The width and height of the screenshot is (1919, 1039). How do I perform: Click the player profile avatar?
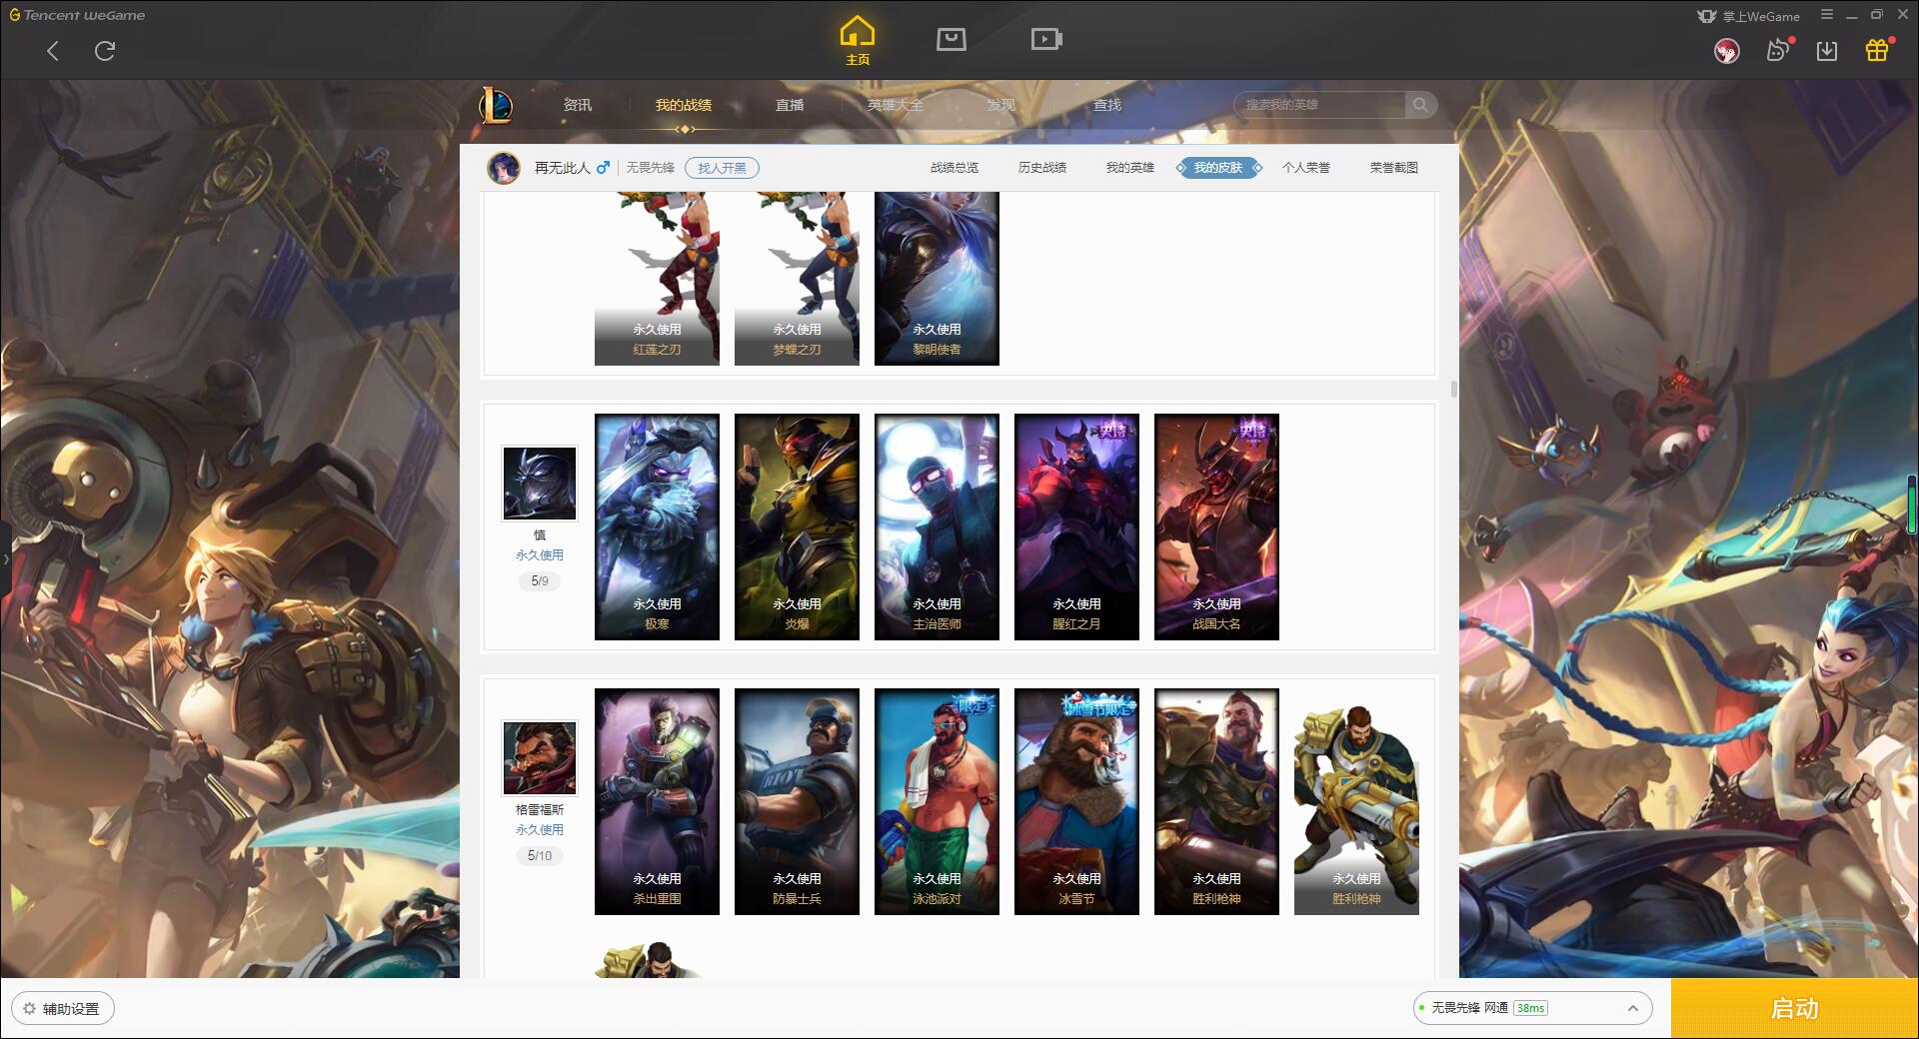click(504, 168)
